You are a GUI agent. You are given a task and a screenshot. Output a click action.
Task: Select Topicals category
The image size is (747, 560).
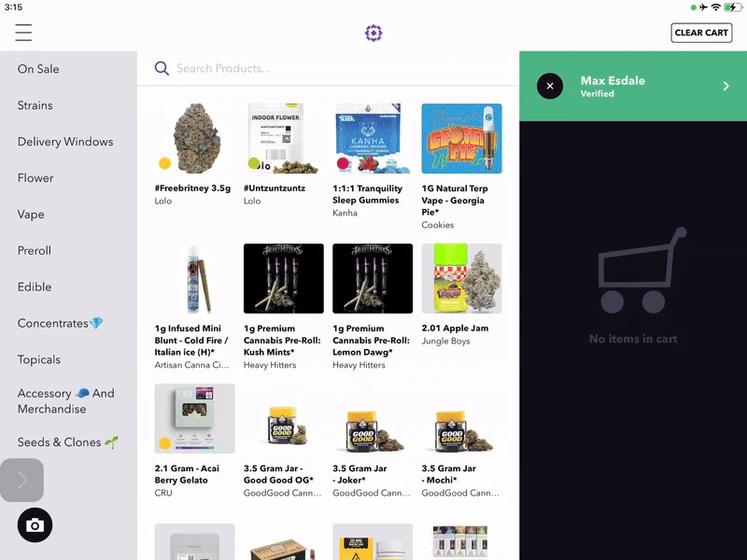[38, 359]
